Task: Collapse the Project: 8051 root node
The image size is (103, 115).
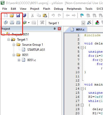Action: (x=3, y=34)
